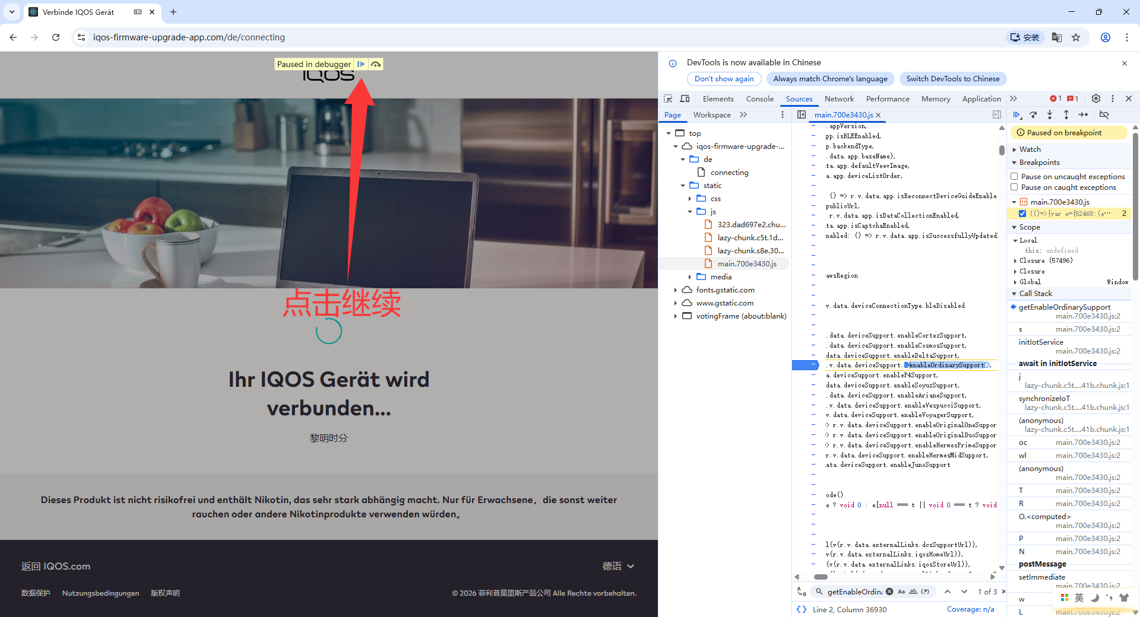The width and height of the screenshot is (1140, 617).
Task: Open the 德语 language dropdown
Action: 618,566
